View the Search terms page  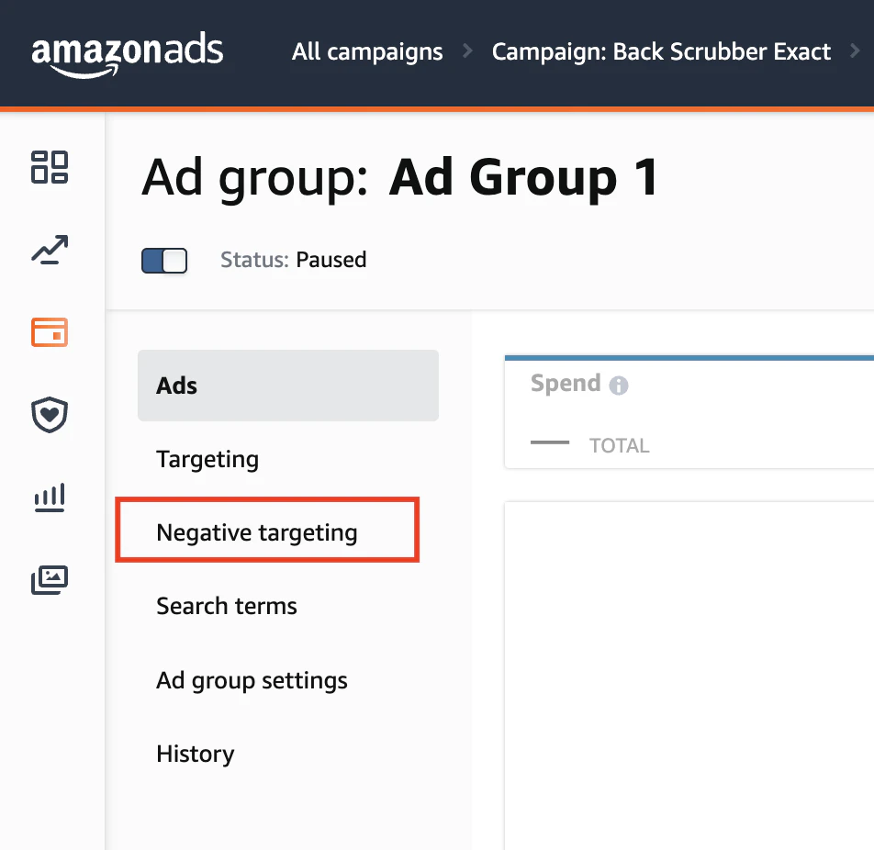(x=227, y=606)
